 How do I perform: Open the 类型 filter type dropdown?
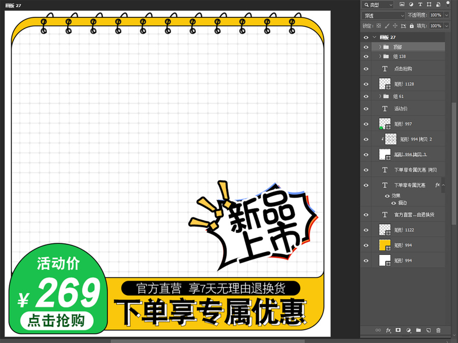click(x=378, y=5)
